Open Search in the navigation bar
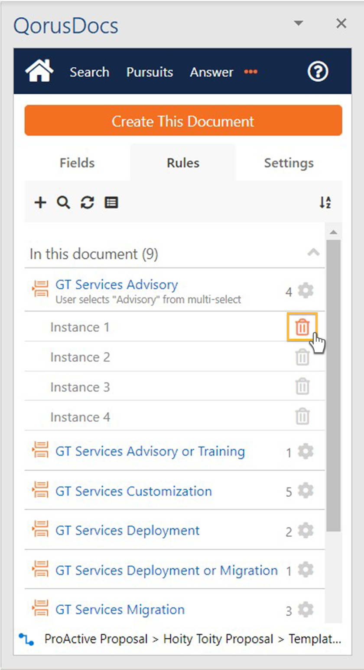Viewport: 364px width, 670px height. pyautogui.click(x=89, y=72)
